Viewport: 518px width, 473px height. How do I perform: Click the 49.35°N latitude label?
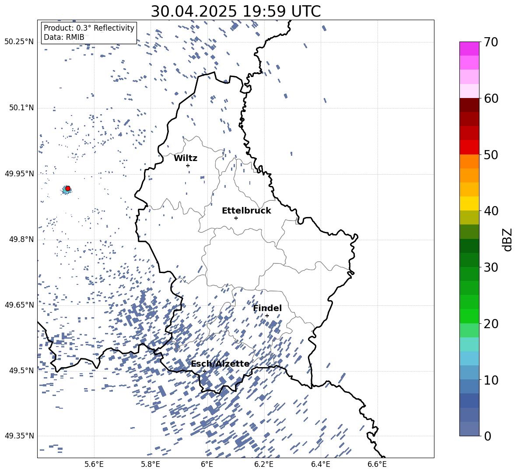pyautogui.click(x=19, y=436)
